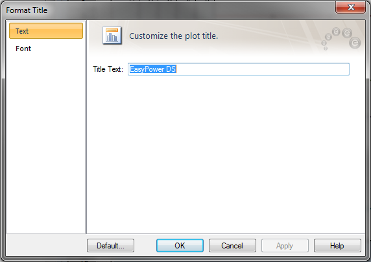371x262 pixels.
Task: Select the Text category in the sidebar
Action: 46,31
